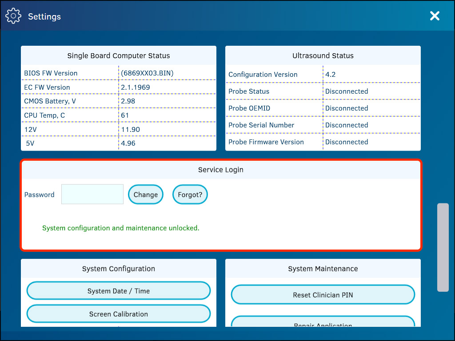Click the System Maintenance panel title
Screen dimensions: 455x341
click(323, 269)
